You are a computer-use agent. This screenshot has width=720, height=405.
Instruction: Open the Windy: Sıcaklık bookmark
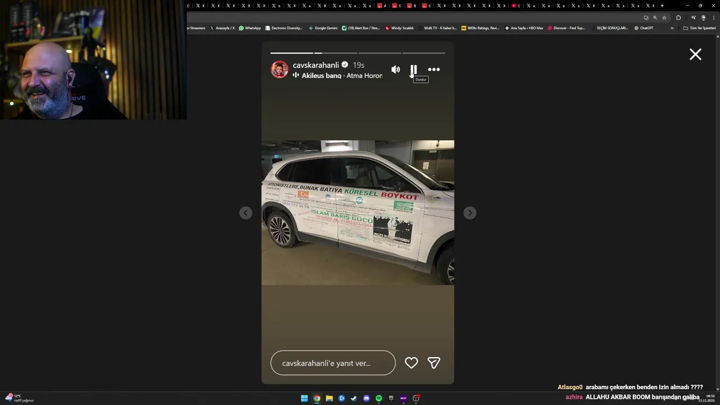click(x=399, y=28)
